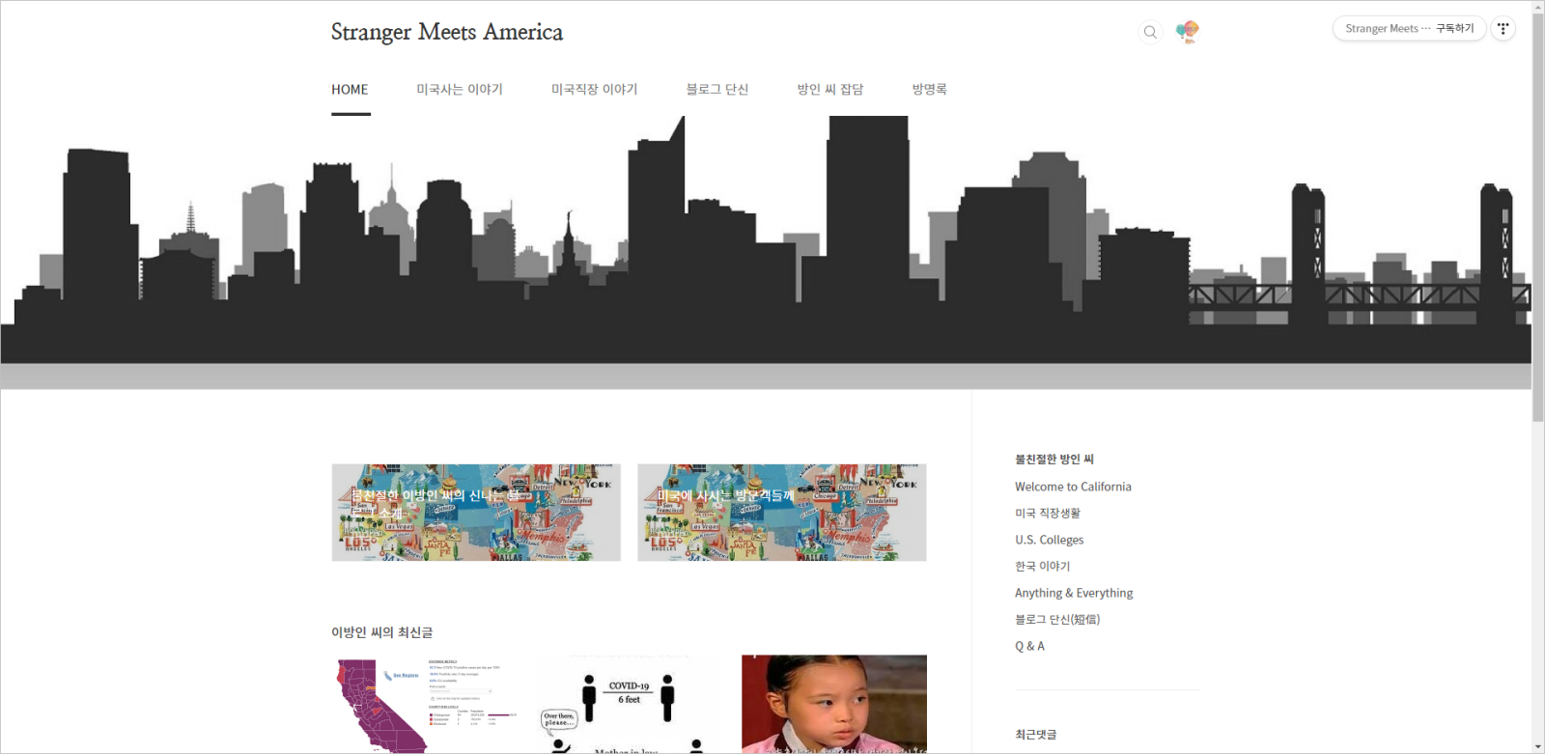The height and width of the screenshot is (754, 1545).
Task: Open the 방명록 guestbook menu
Action: pyautogui.click(x=930, y=90)
